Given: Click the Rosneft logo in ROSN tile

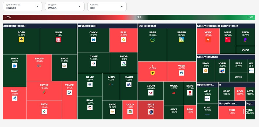Looking at the screenshot, I should click(21, 40).
